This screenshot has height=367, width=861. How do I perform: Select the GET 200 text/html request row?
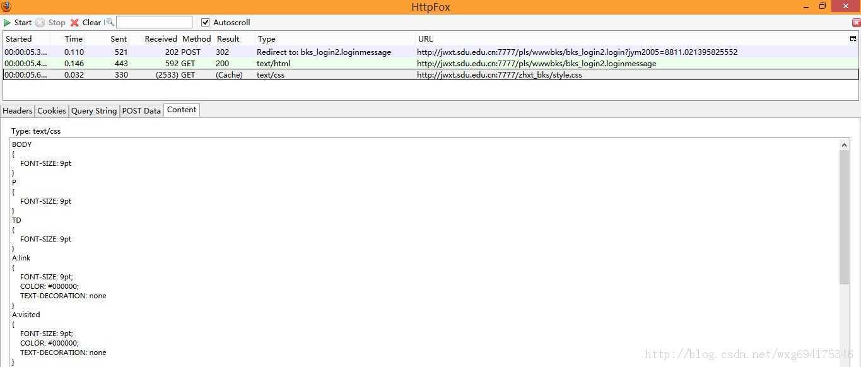(431, 64)
